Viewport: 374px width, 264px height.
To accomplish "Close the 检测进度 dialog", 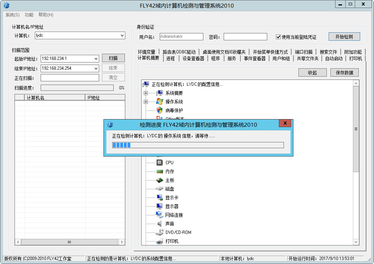I will [x=285, y=123].
